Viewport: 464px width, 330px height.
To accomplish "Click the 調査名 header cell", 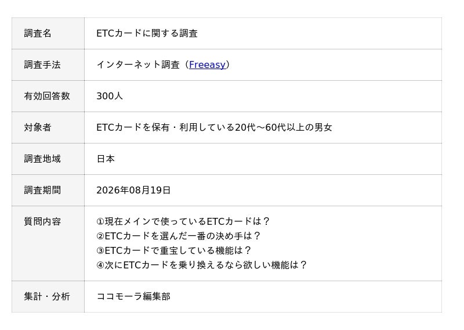I will point(48,33).
